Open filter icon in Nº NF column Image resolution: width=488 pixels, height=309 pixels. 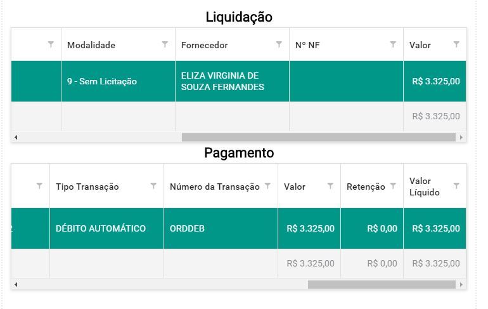click(x=393, y=44)
